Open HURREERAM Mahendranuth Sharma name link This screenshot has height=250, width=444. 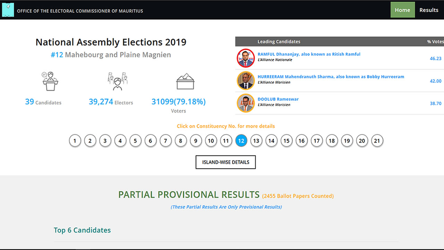click(x=331, y=77)
